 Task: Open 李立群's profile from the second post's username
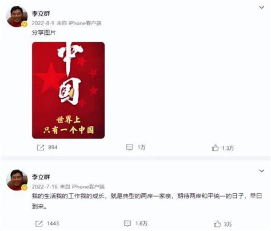tap(41, 177)
